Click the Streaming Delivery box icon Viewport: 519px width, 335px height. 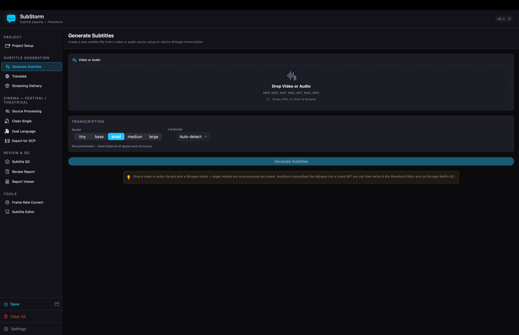coord(7,86)
